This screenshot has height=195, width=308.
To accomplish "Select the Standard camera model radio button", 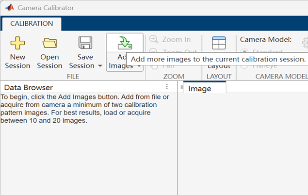I will [244, 51].
